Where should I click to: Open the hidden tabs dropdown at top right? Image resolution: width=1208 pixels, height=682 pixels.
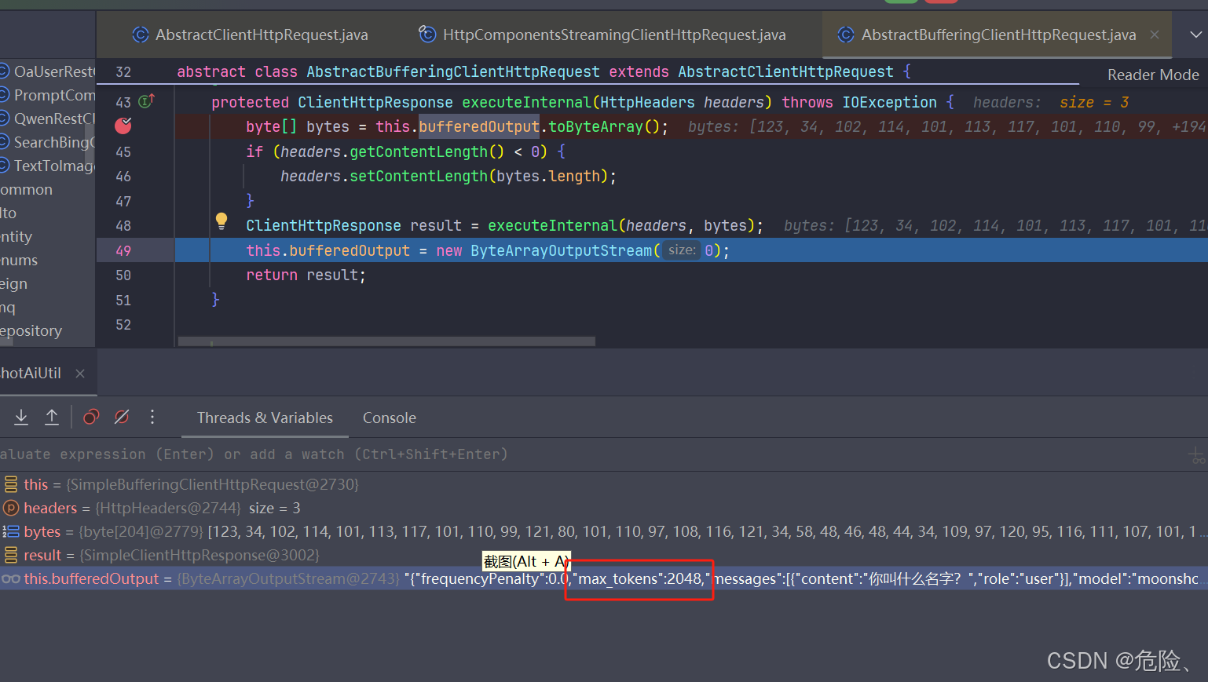[1197, 35]
